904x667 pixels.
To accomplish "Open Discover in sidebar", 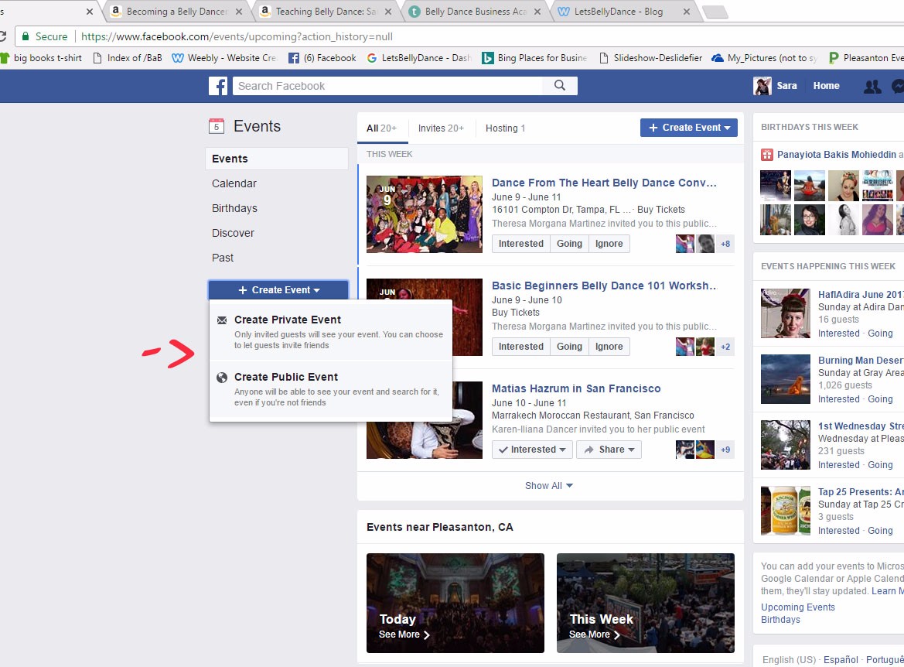I will 233,233.
